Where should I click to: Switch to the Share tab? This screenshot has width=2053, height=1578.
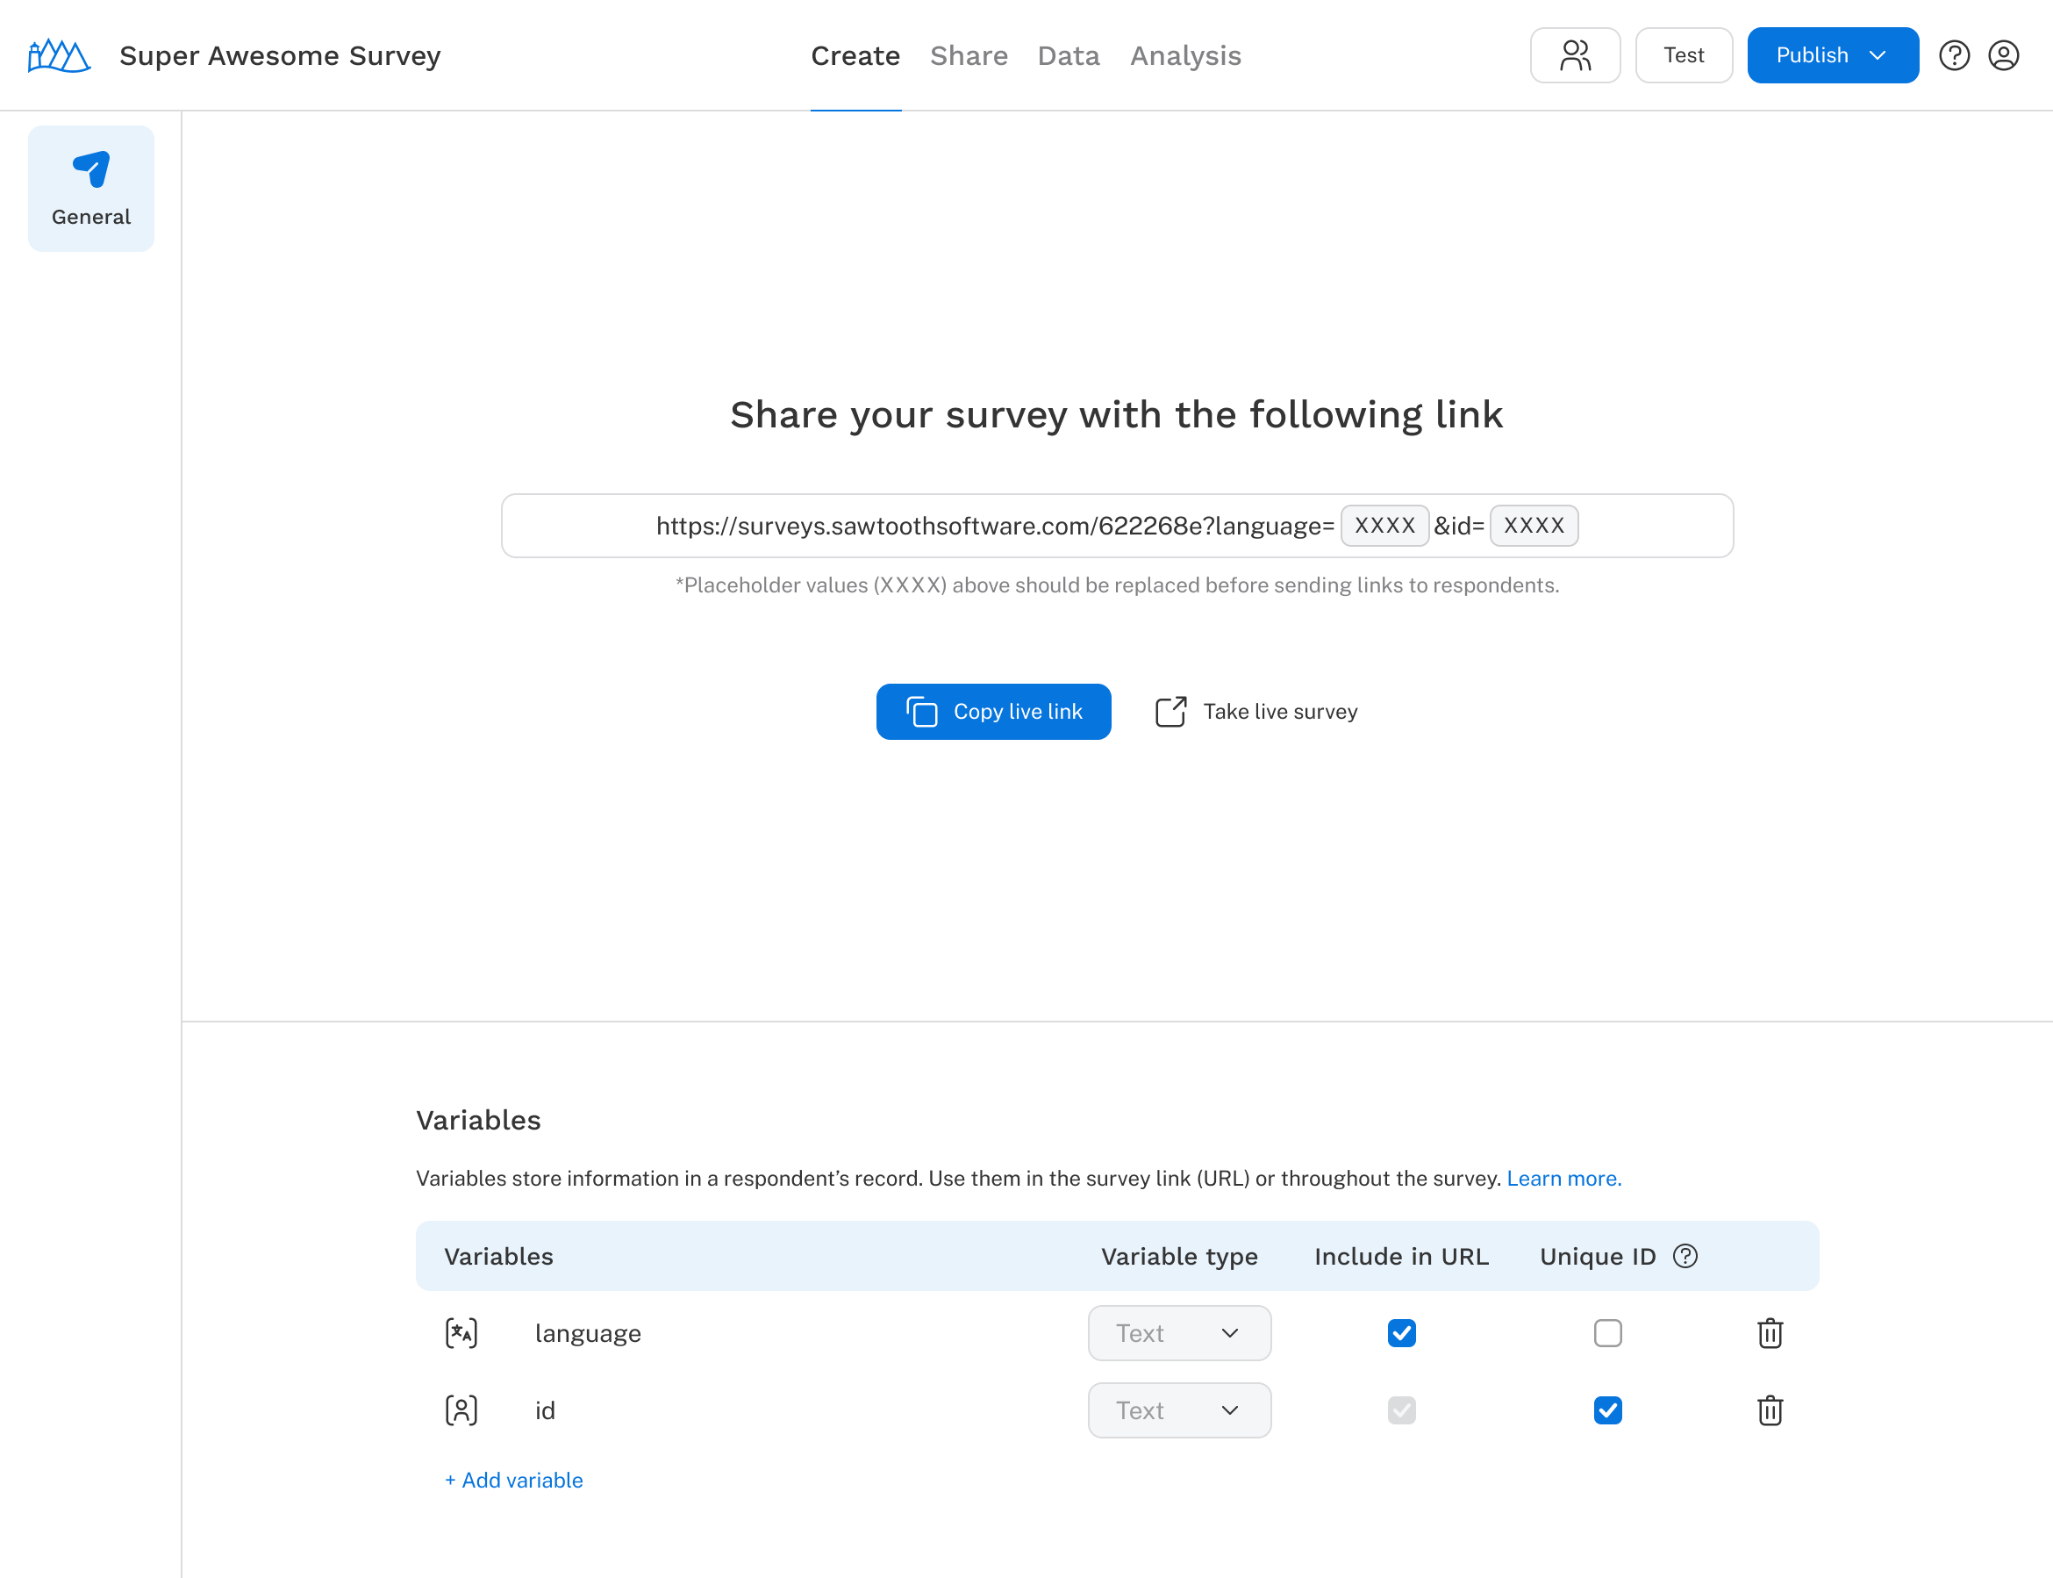point(969,54)
